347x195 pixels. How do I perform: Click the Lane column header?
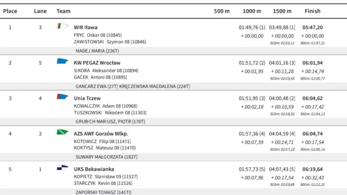40,11
